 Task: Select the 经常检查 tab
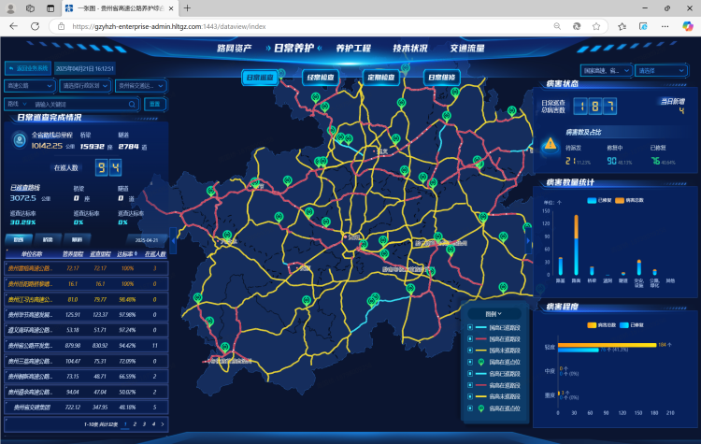pyautogui.click(x=321, y=78)
